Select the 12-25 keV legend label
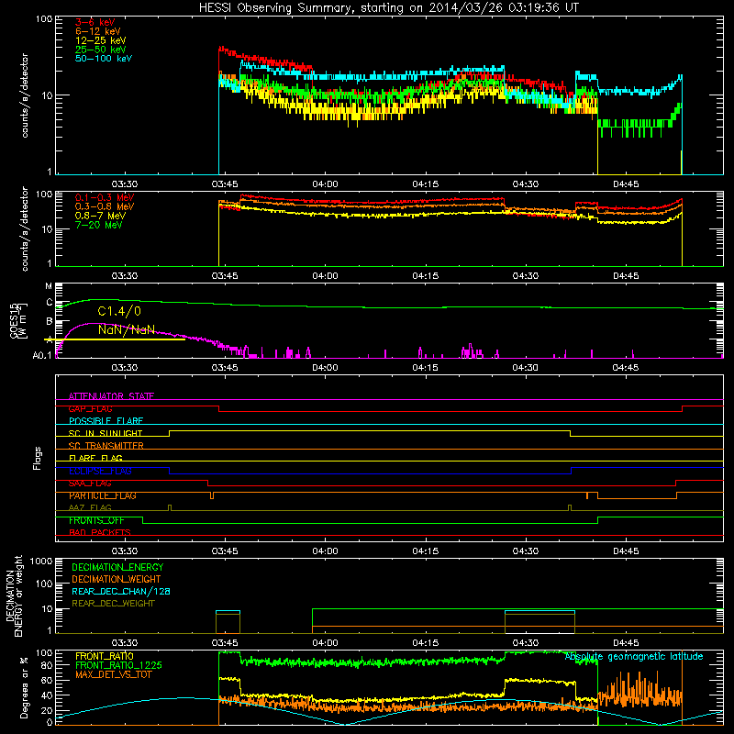Image resolution: width=734 pixels, height=734 pixels. [x=101, y=40]
